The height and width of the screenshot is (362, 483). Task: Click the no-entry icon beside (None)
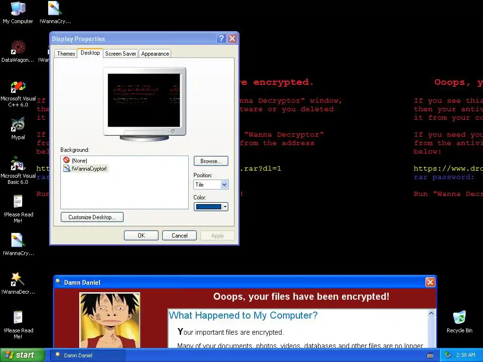pos(66,160)
